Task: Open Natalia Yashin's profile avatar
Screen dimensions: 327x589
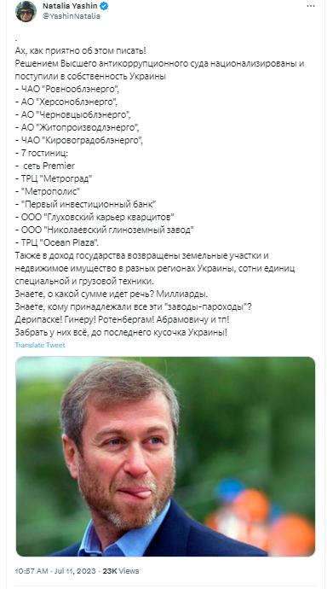Action: coord(26,11)
